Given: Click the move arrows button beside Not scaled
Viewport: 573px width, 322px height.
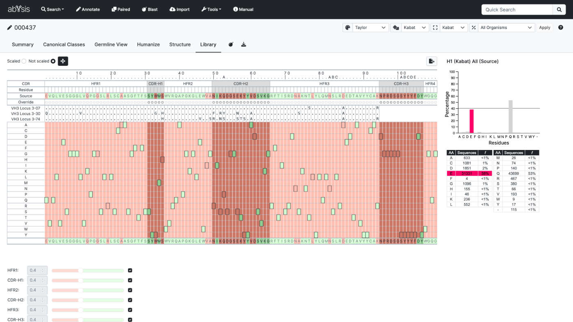Looking at the screenshot, I should [x=63, y=61].
